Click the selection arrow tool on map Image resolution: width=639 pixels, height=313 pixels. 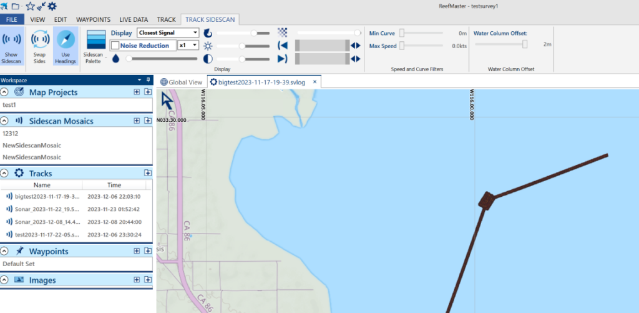pyautogui.click(x=168, y=101)
